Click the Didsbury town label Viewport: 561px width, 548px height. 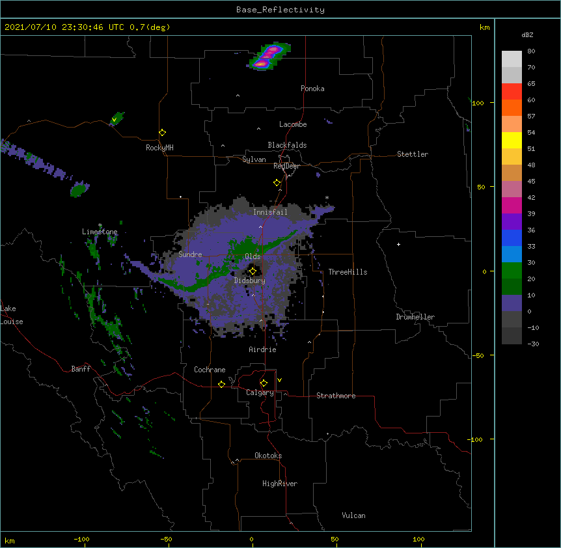[x=249, y=281]
